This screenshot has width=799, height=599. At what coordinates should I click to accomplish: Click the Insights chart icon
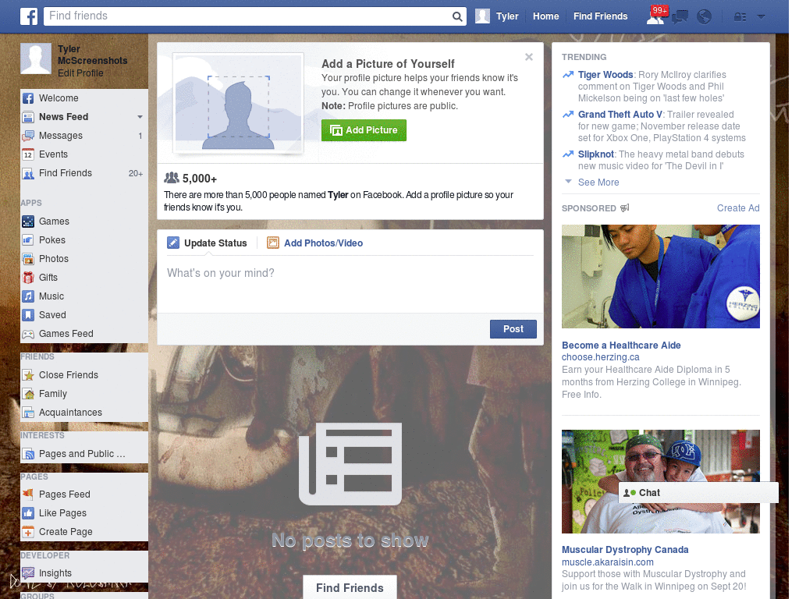click(28, 573)
